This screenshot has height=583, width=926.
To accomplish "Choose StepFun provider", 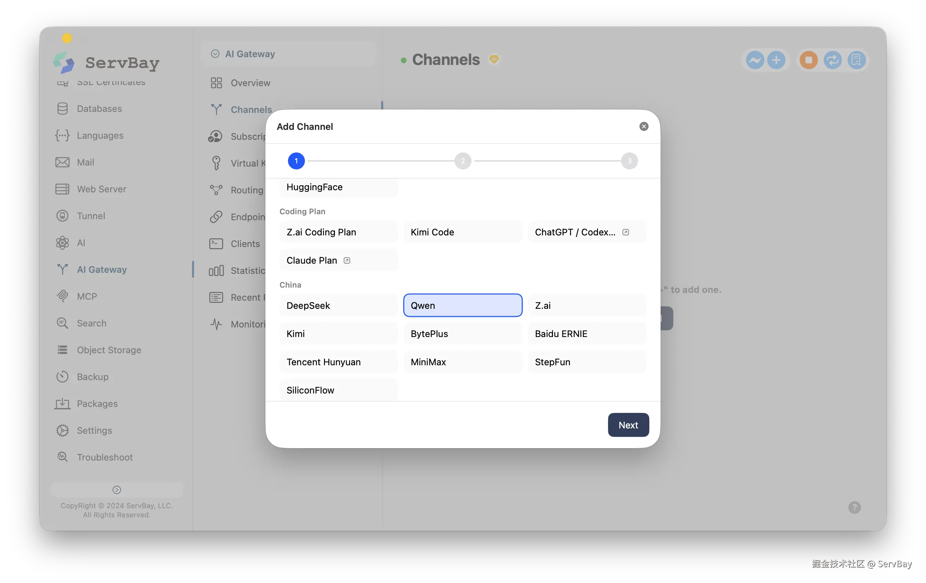I will click(x=587, y=362).
